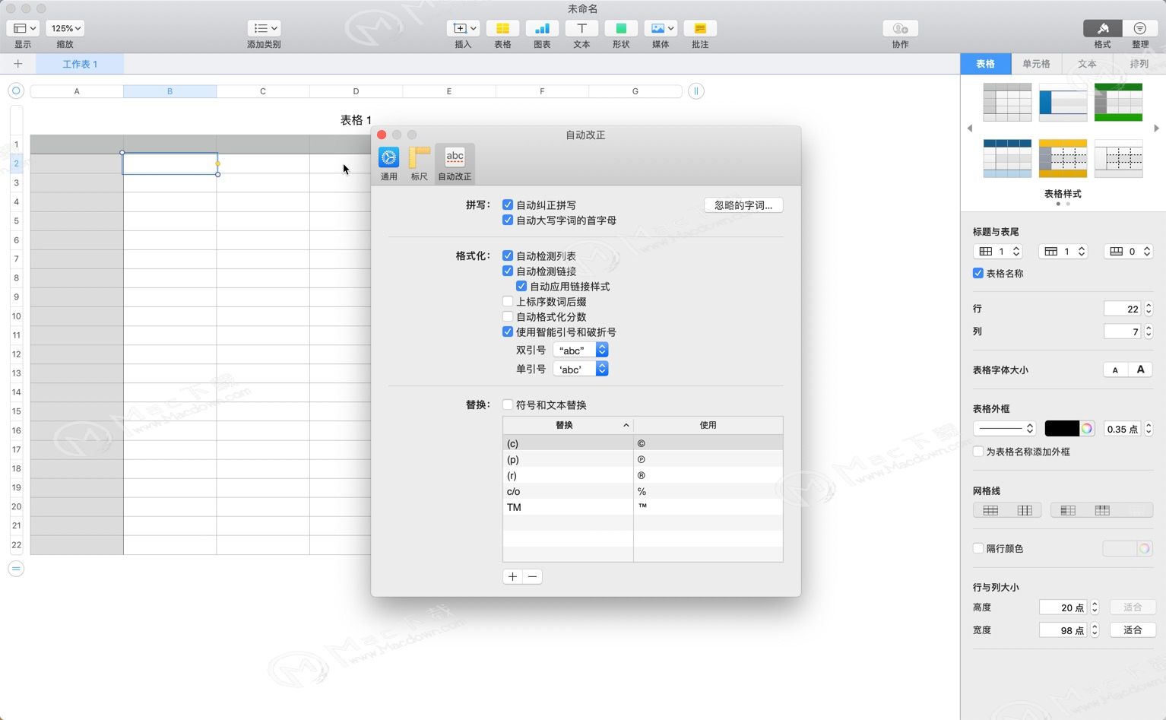
Task: Select the 工作表 1 sheet tab
Action: coord(80,64)
